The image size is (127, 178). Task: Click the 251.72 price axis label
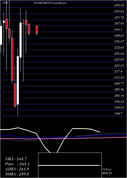pos(119,18)
